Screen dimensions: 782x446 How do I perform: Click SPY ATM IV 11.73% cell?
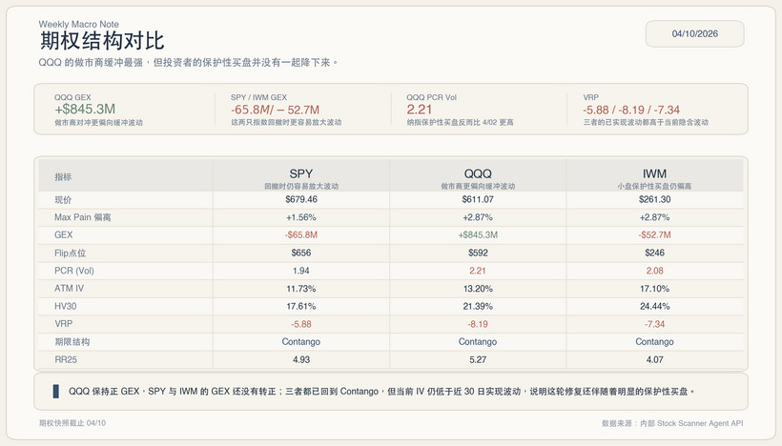click(301, 289)
